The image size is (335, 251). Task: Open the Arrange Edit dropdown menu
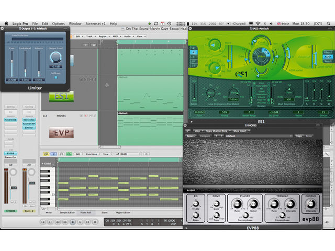click(79, 37)
